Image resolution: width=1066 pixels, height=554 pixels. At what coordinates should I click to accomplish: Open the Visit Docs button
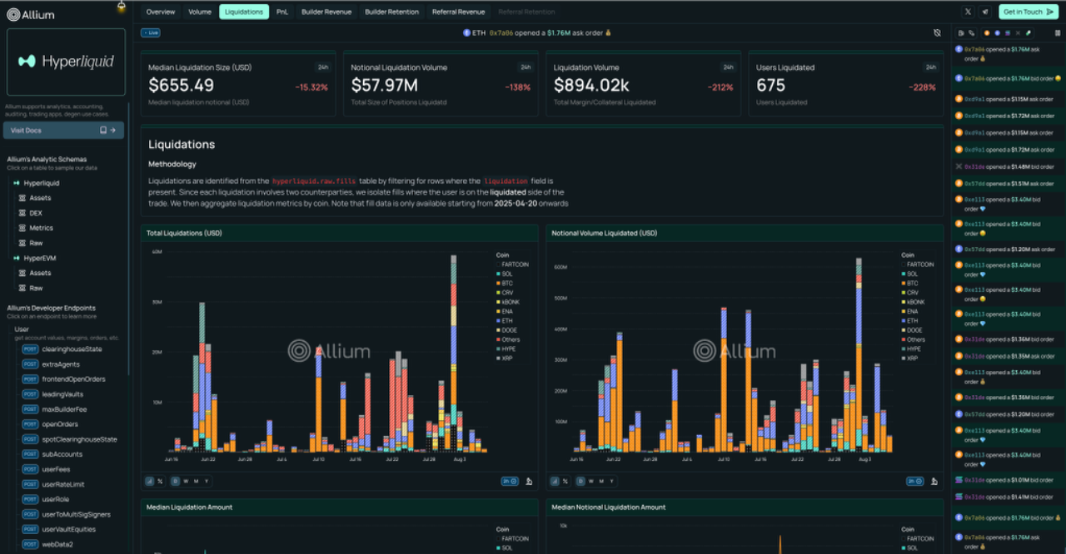pos(64,130)
